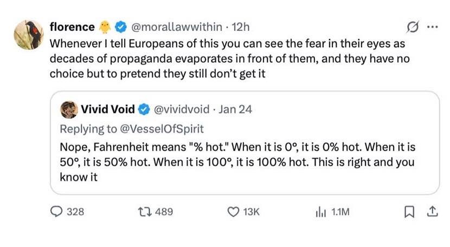
Task: Open the three-dot more options menu
Action: pos(432,26)
